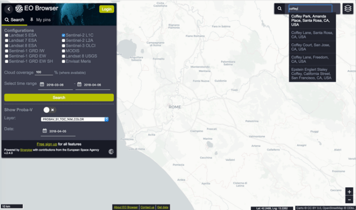Check the Landsat 8 USGS dataset
The image size is (356, 210).
pos(64,56)
